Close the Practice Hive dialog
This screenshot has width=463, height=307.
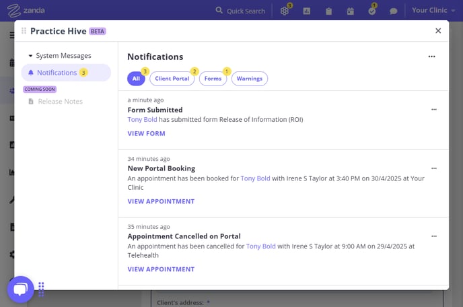[x=438, y=31]
